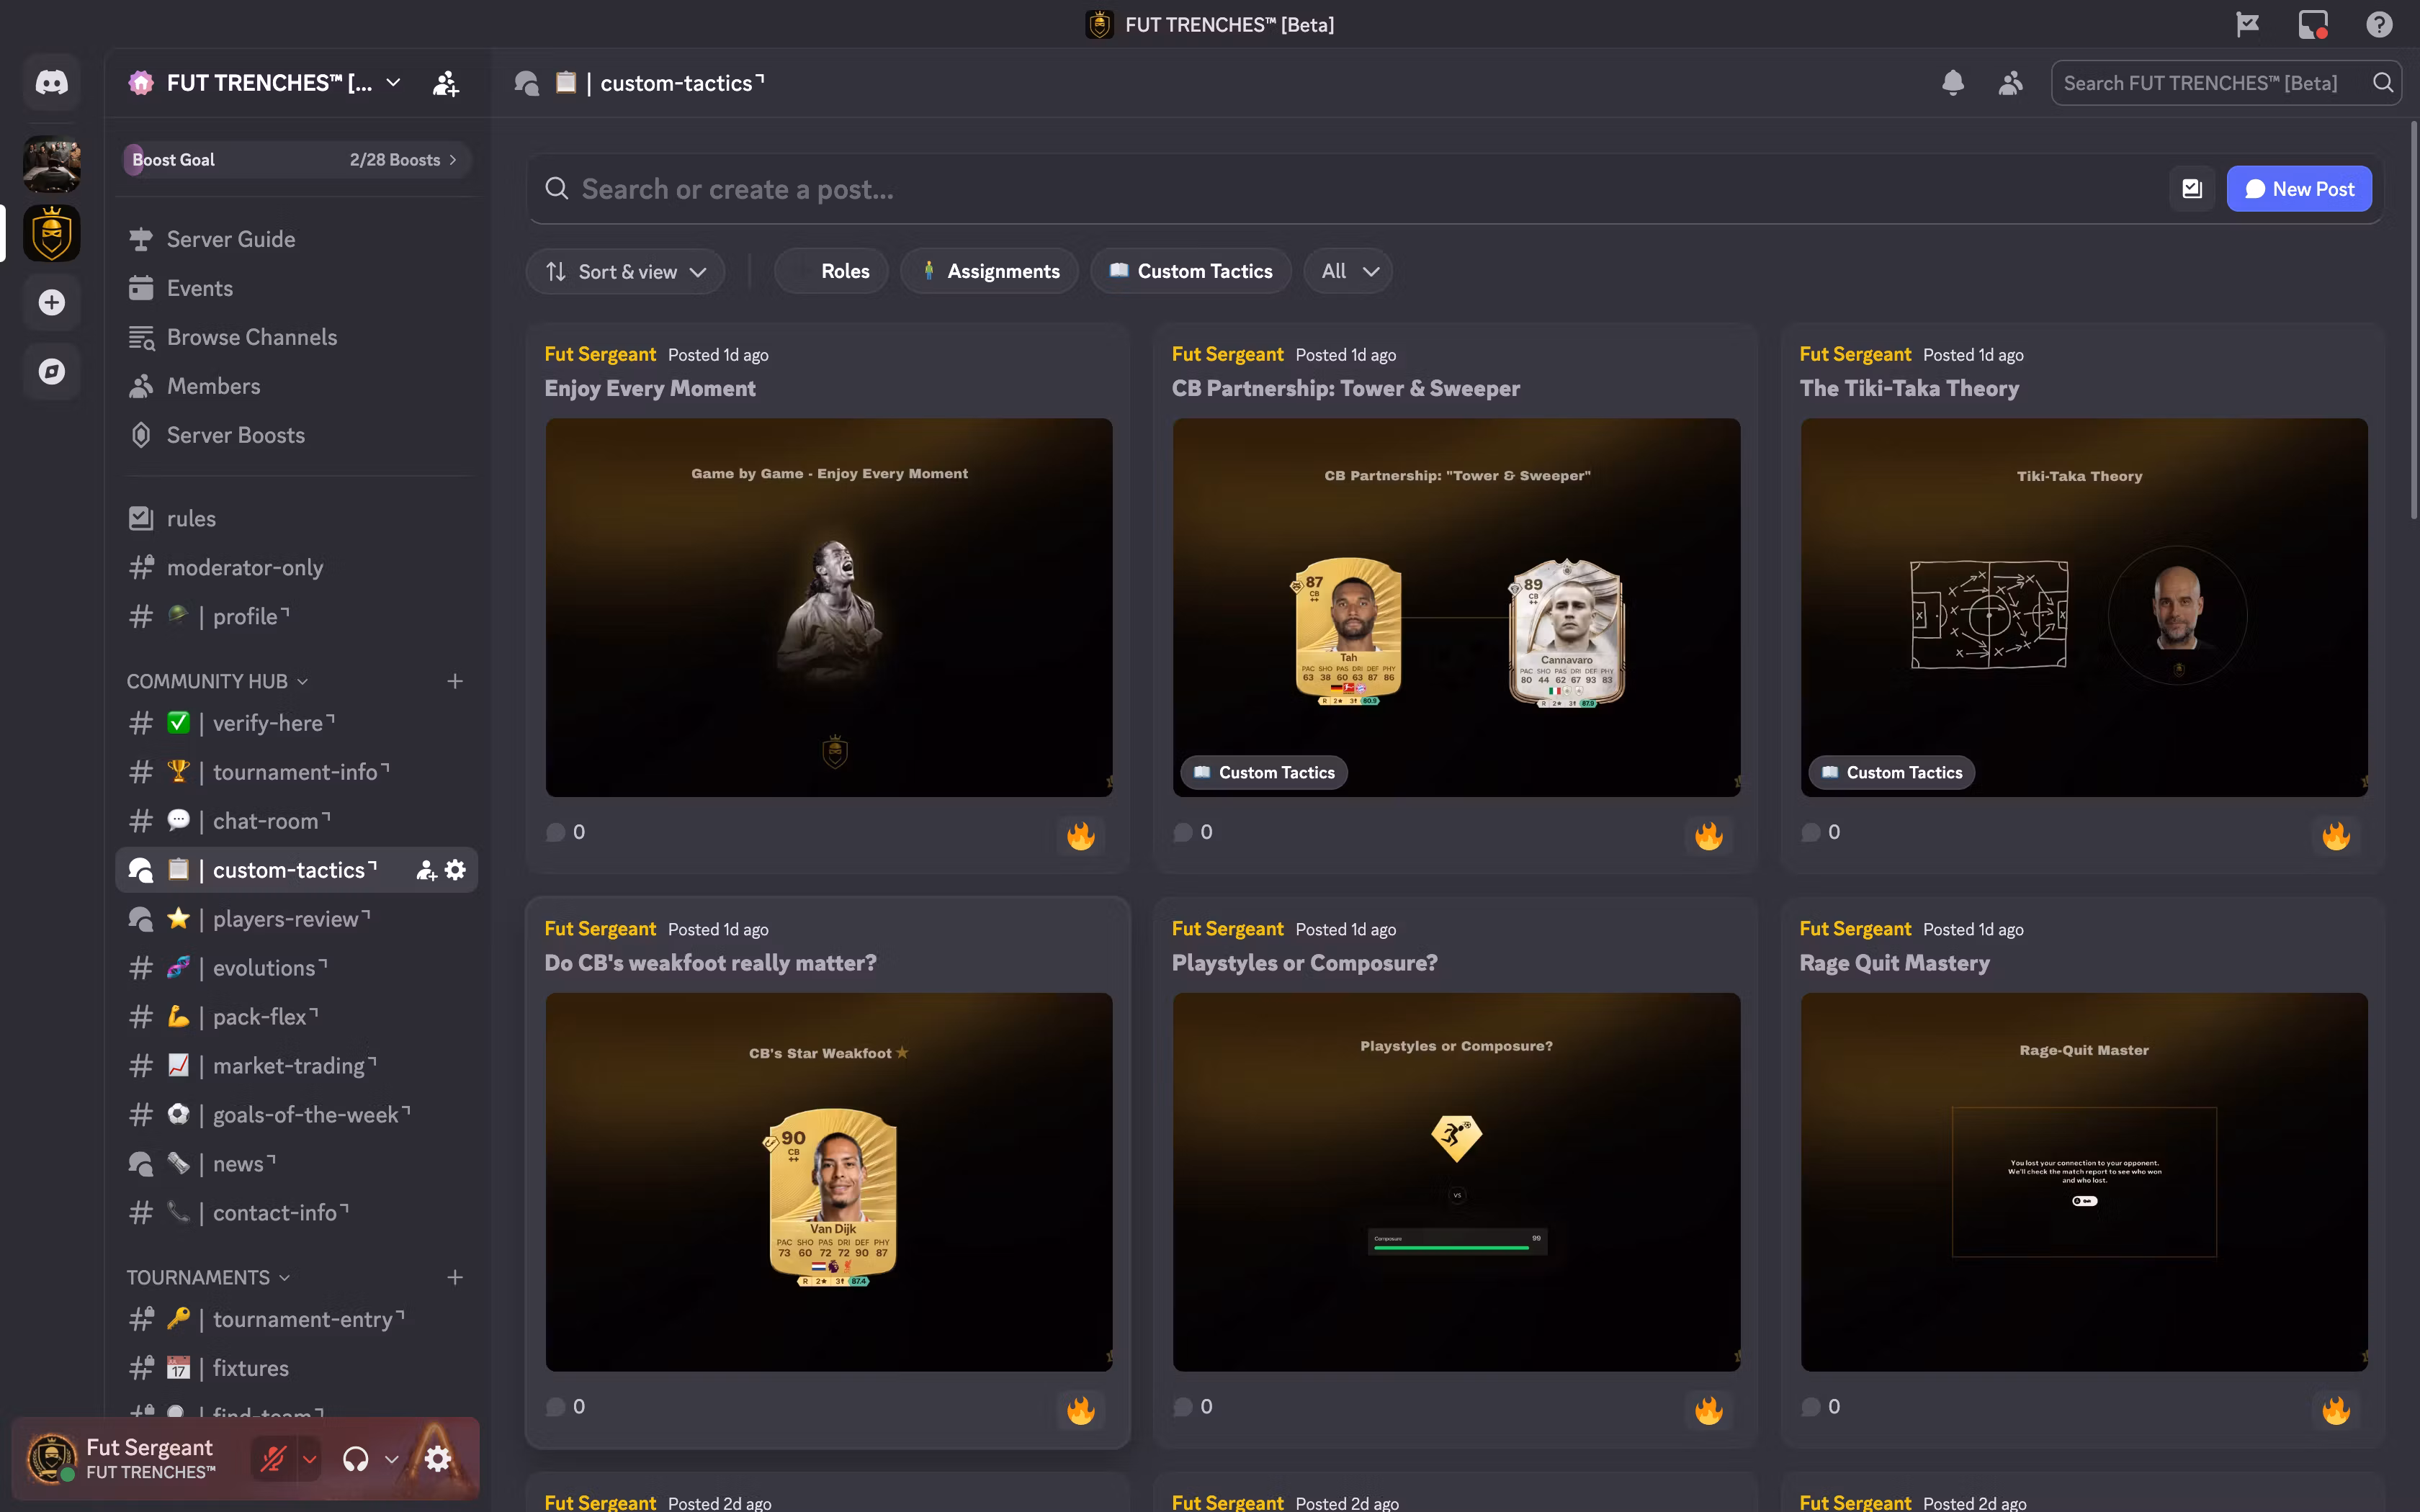Collapse the TOURNAMENTS category
2420x1512 pixels.
208,1277
